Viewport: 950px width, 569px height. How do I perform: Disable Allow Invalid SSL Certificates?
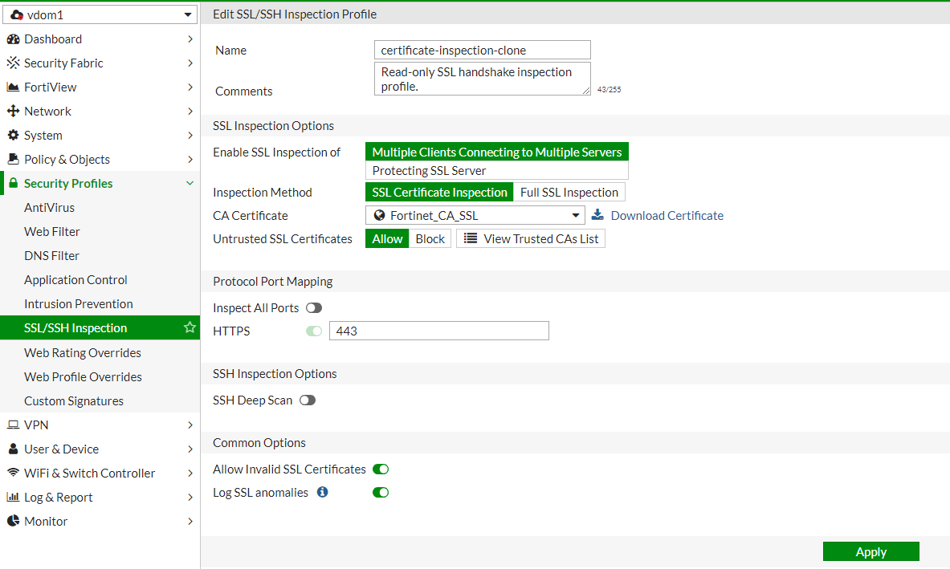tap(380, 469)
